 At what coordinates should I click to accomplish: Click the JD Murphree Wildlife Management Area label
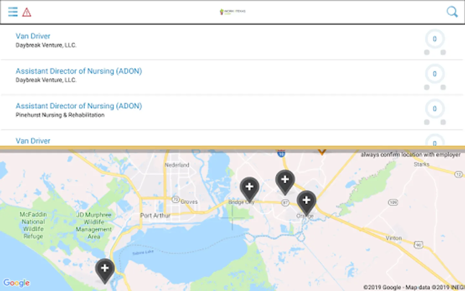(94, 226)
